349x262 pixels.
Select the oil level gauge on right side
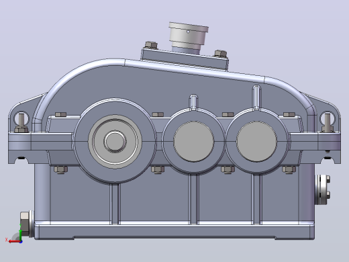click(x=322, y=190)
